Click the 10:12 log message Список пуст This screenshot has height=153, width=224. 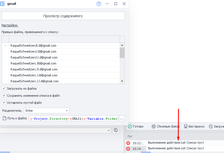pos(176,143)
